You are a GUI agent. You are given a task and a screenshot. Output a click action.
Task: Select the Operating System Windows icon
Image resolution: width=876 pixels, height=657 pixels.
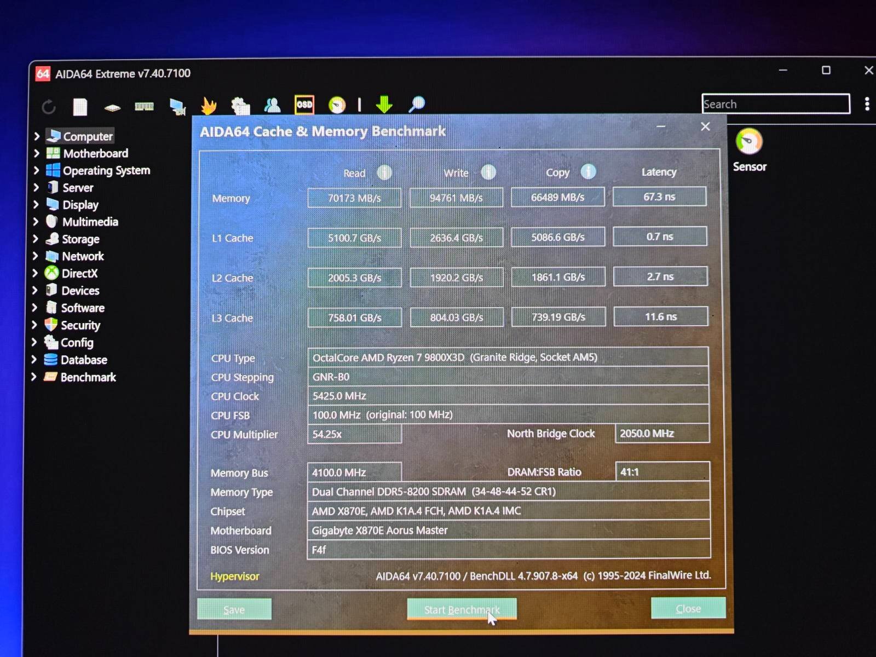point(53,170)
